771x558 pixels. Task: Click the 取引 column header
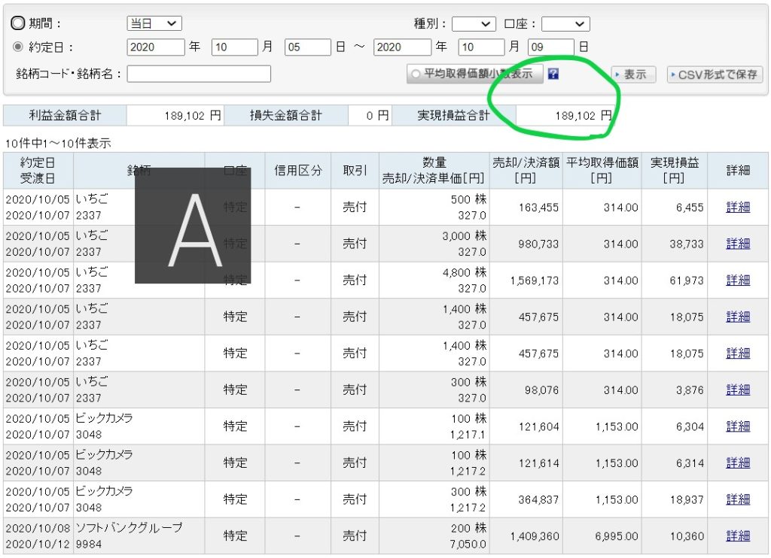click(x=355, y=171)
